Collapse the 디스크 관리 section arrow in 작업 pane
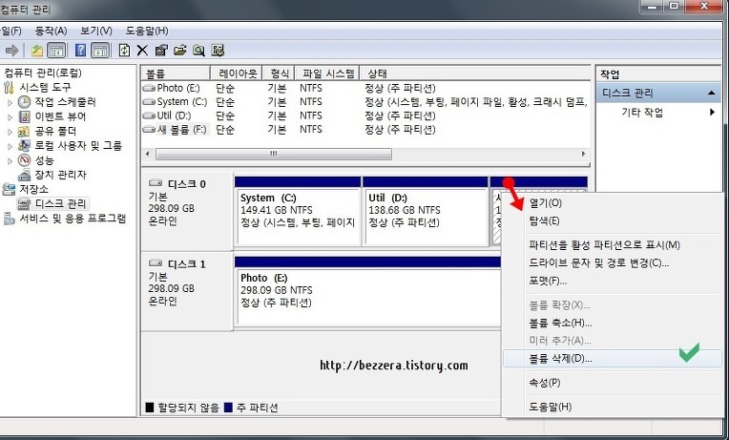The height and width of the screenshot is (440, 729). tap(711, 93)
